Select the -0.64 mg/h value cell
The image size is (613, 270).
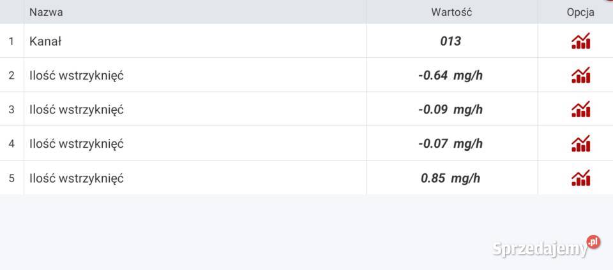(x=451, y=76)
